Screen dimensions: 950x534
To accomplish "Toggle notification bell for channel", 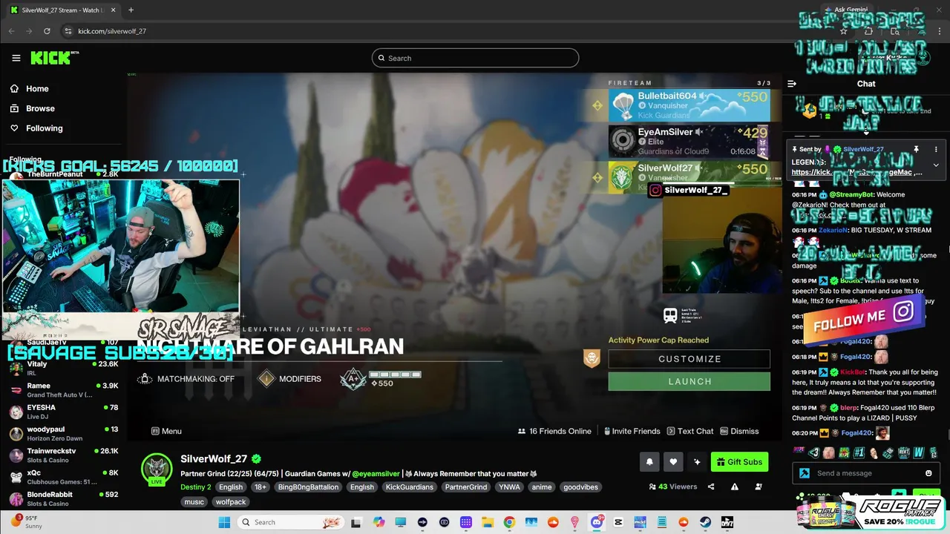I will pos(649,462).
